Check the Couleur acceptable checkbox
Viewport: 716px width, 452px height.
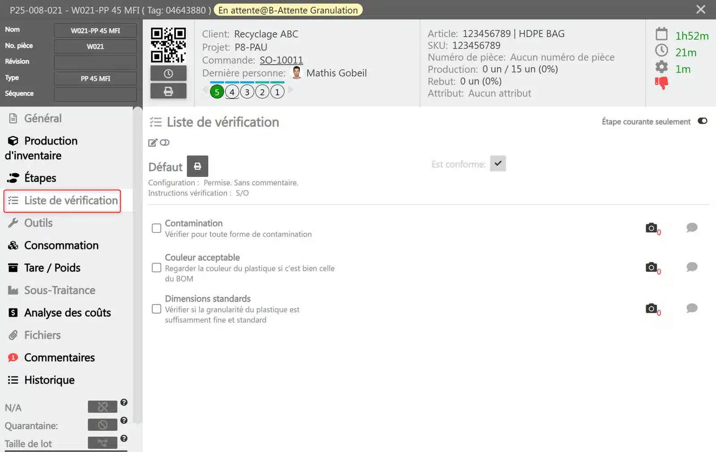click(157, 268)
